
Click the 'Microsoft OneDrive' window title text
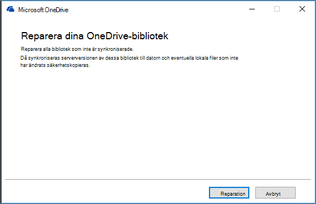[44, 10]
